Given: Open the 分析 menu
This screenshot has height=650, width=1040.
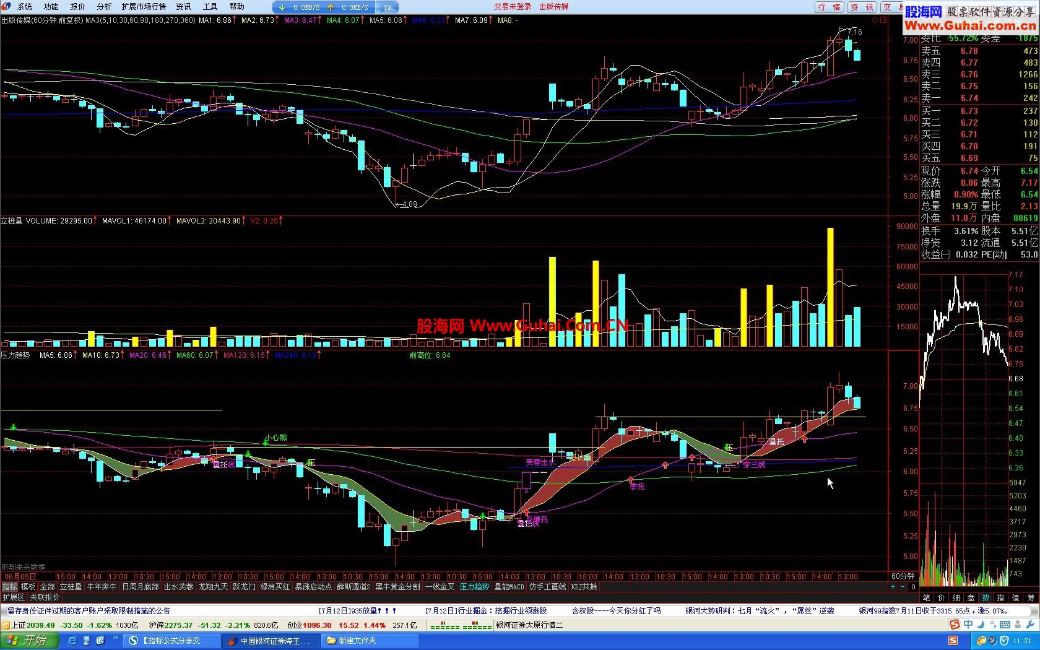Looking at the screenshot, I should point(104,7).
